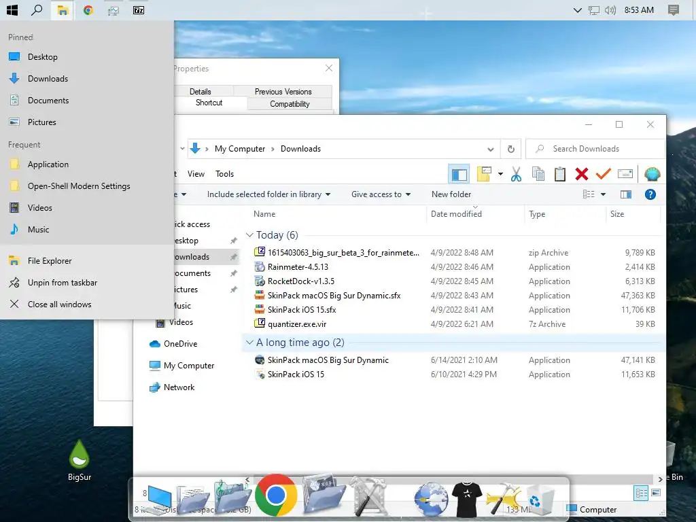Focus the Search Downloads field
Viewport: 696px width, 522px height.
pos(595,149)
